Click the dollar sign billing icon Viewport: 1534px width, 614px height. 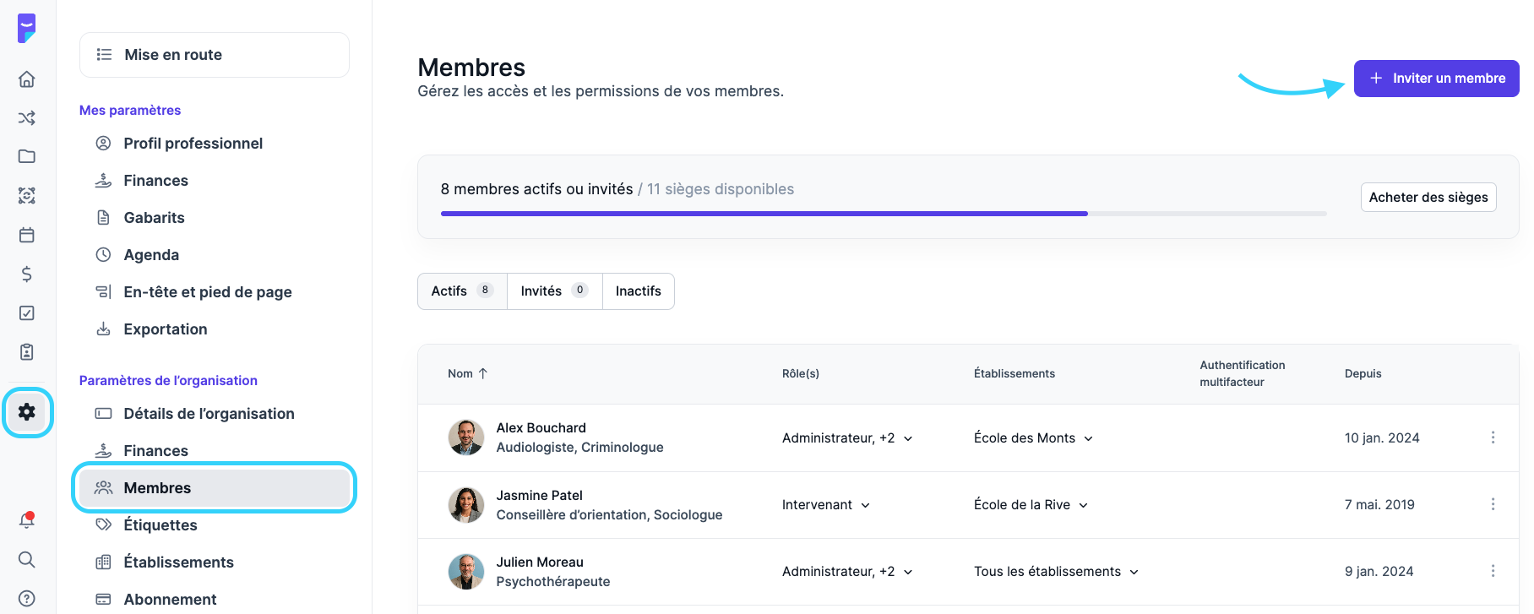27,274
